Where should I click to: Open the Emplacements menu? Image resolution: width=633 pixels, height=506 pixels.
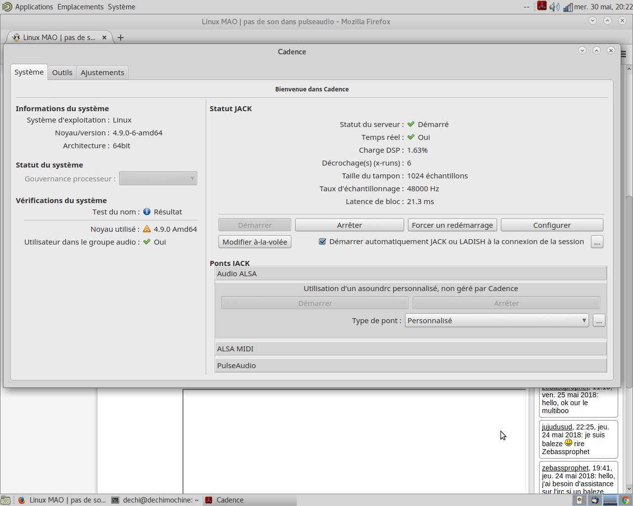[x=81, y=7]
